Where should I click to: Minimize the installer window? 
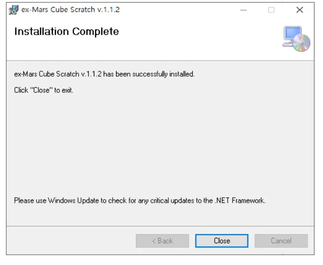(x=243, y=10)
